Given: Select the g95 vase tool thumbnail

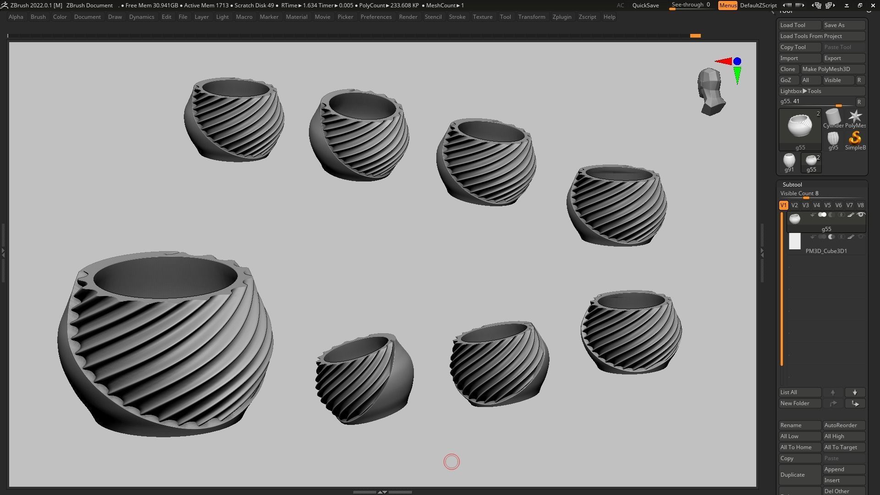Looking at the screenshot, I should [x=833, y=138].
